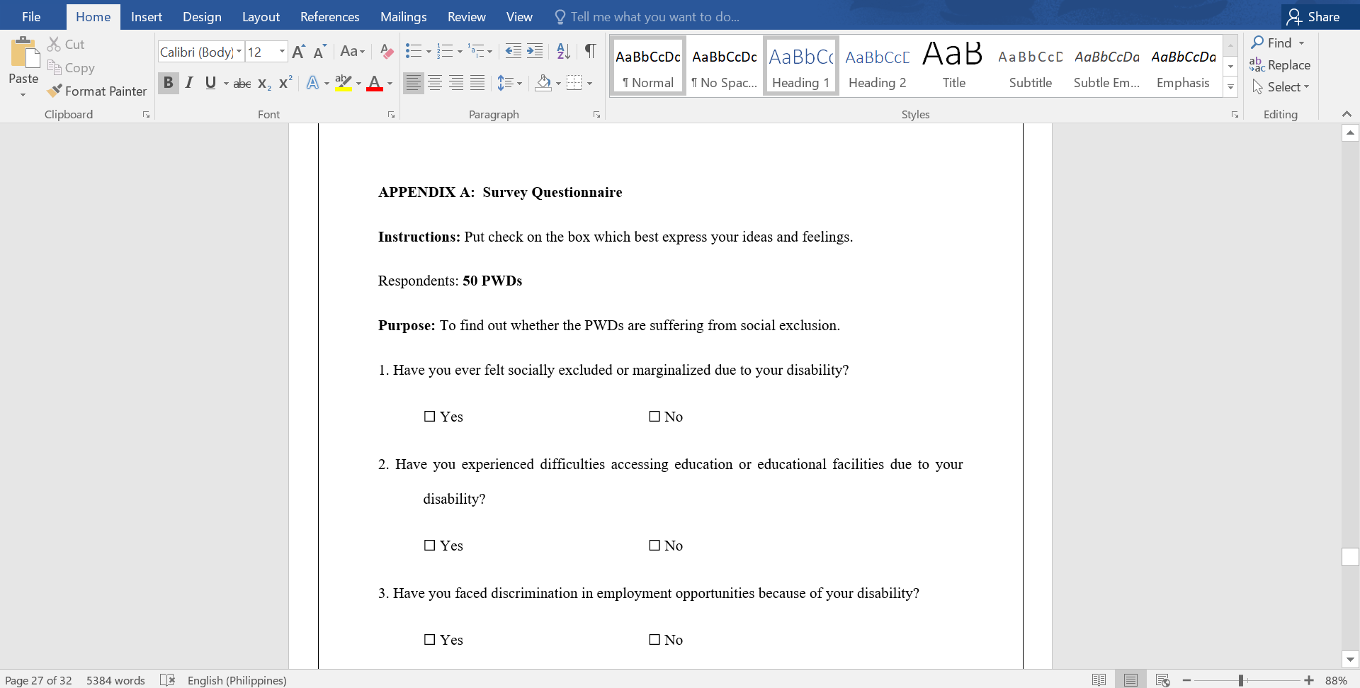Clear all formatting from selection
This screenshot has height=688, width=1360.
click(386, 52)
